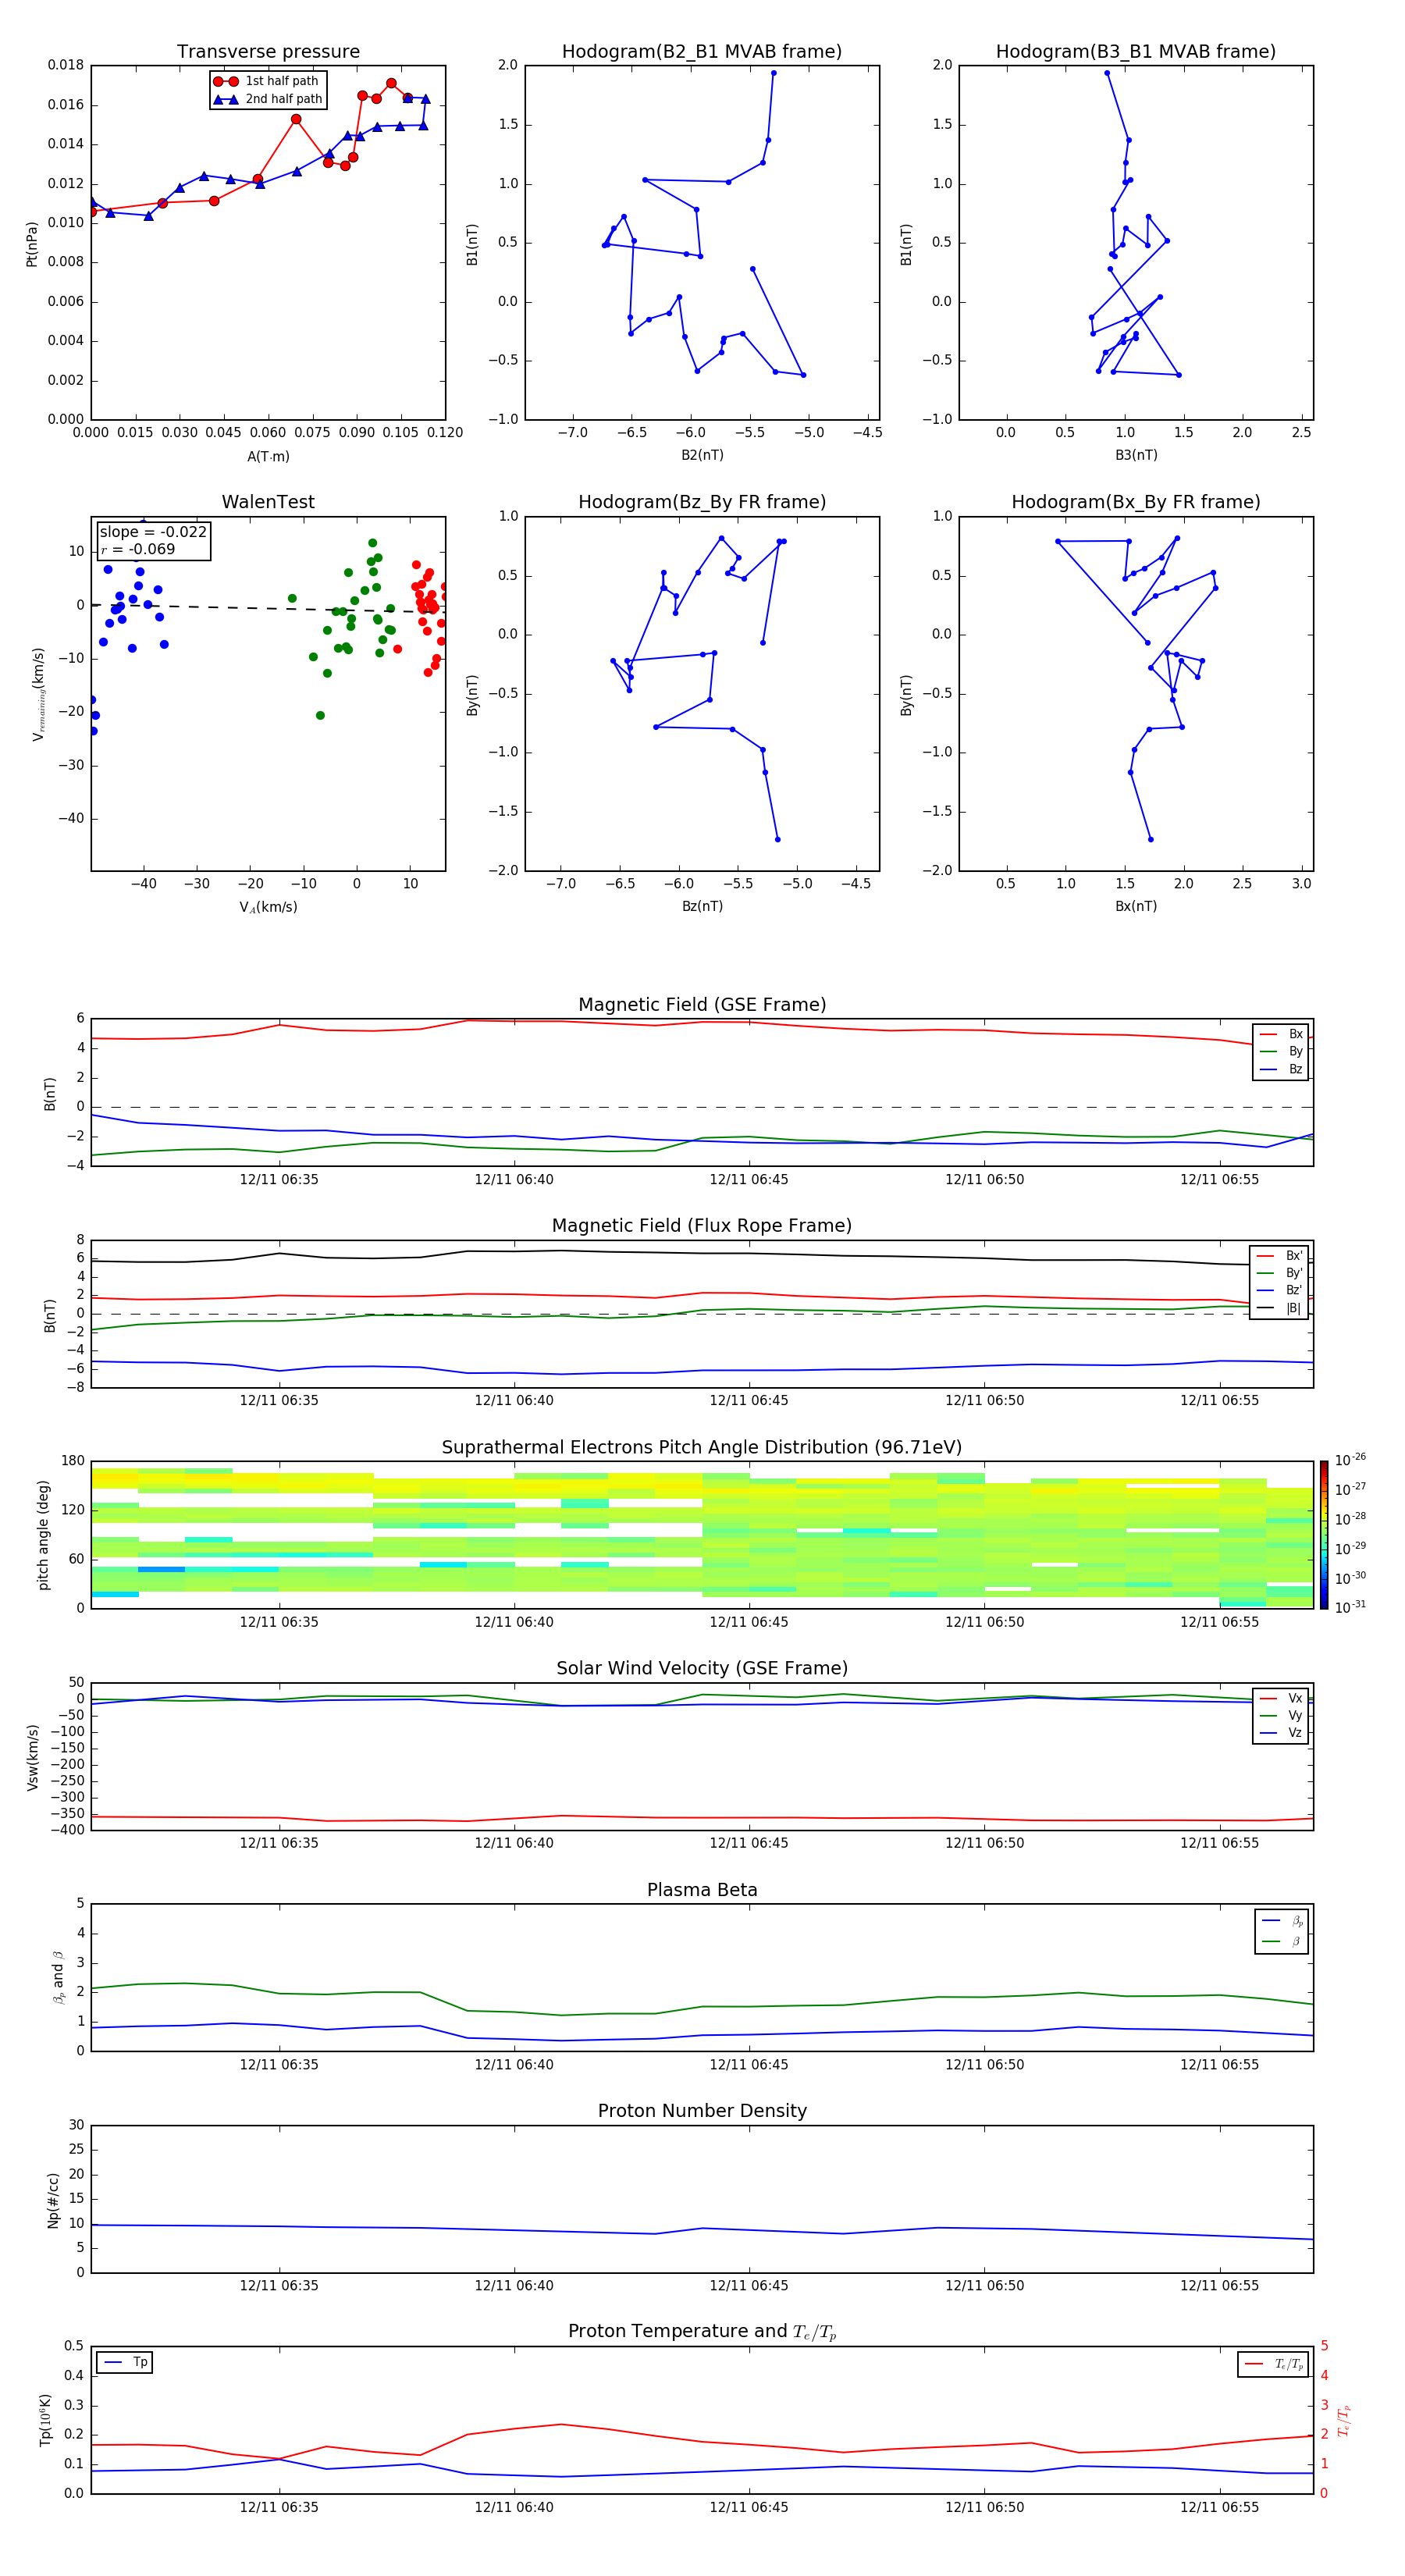The height and width of the screenshot is (2576, 1405).
Task: Click the 'Bx(nT)' x-axis label
Action: 1136,906
